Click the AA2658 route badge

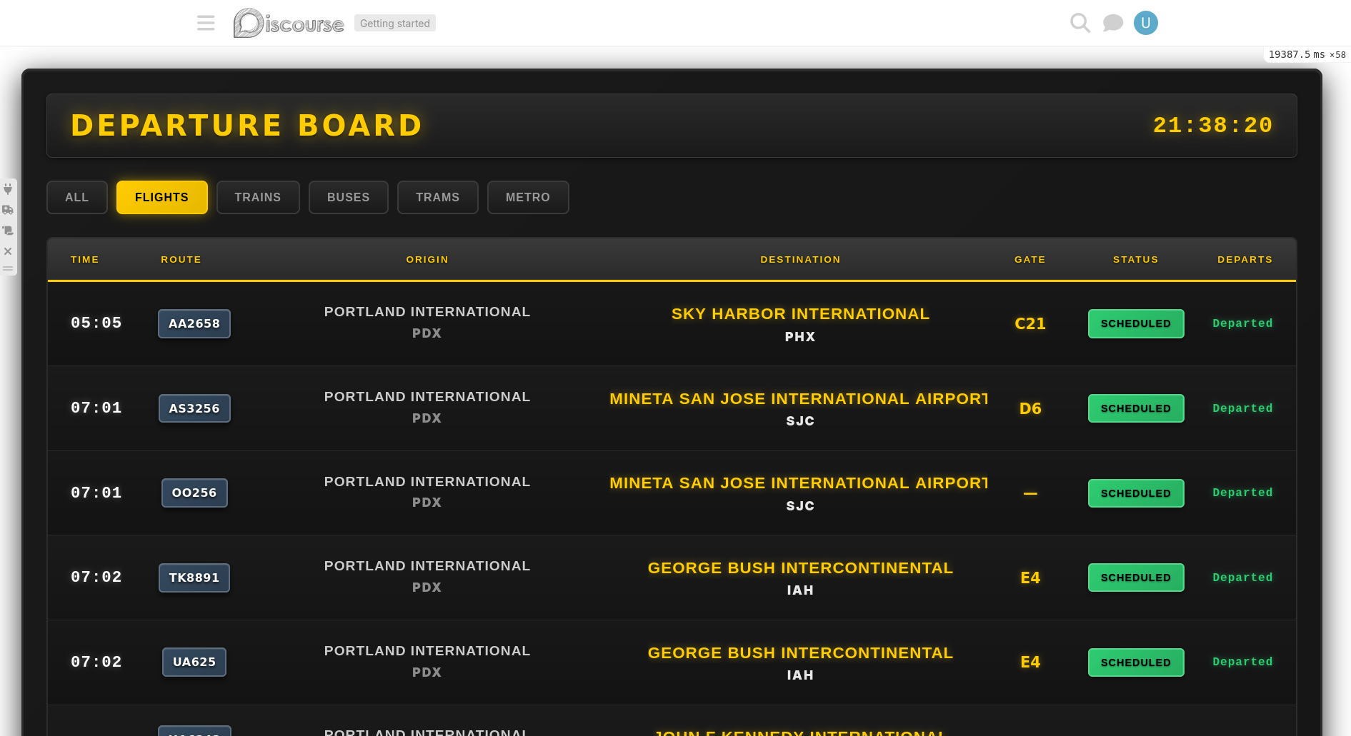pyautogui.click(x=194, y=323)
